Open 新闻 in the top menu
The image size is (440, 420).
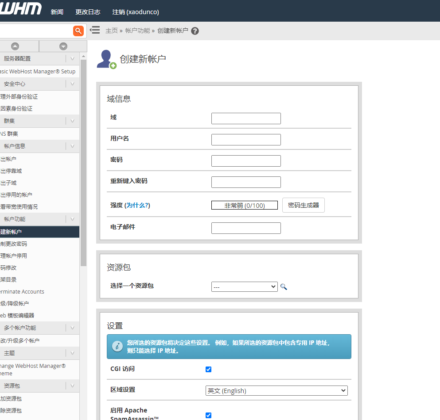tap(57, 12)
